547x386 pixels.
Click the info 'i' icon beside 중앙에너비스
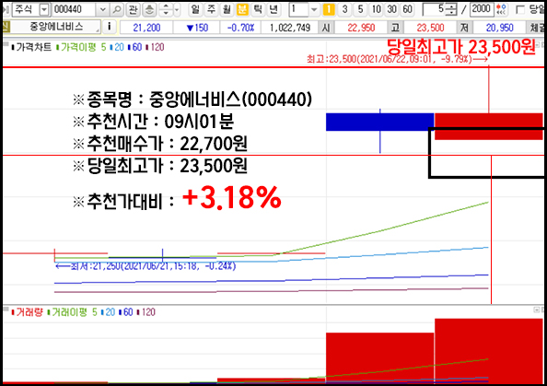click(110, 27)
